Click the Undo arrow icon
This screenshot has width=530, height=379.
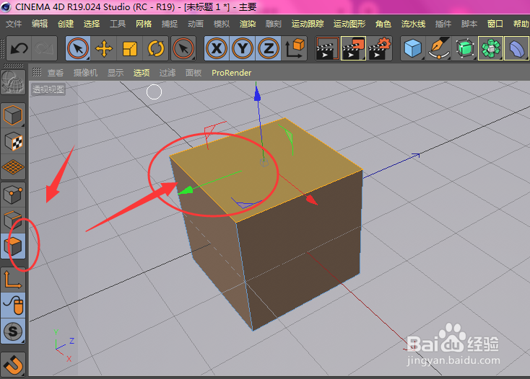tap(19, 49)
